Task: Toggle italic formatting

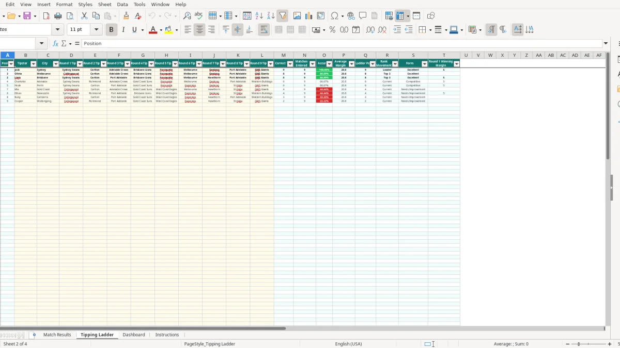Action: [123, 30]
